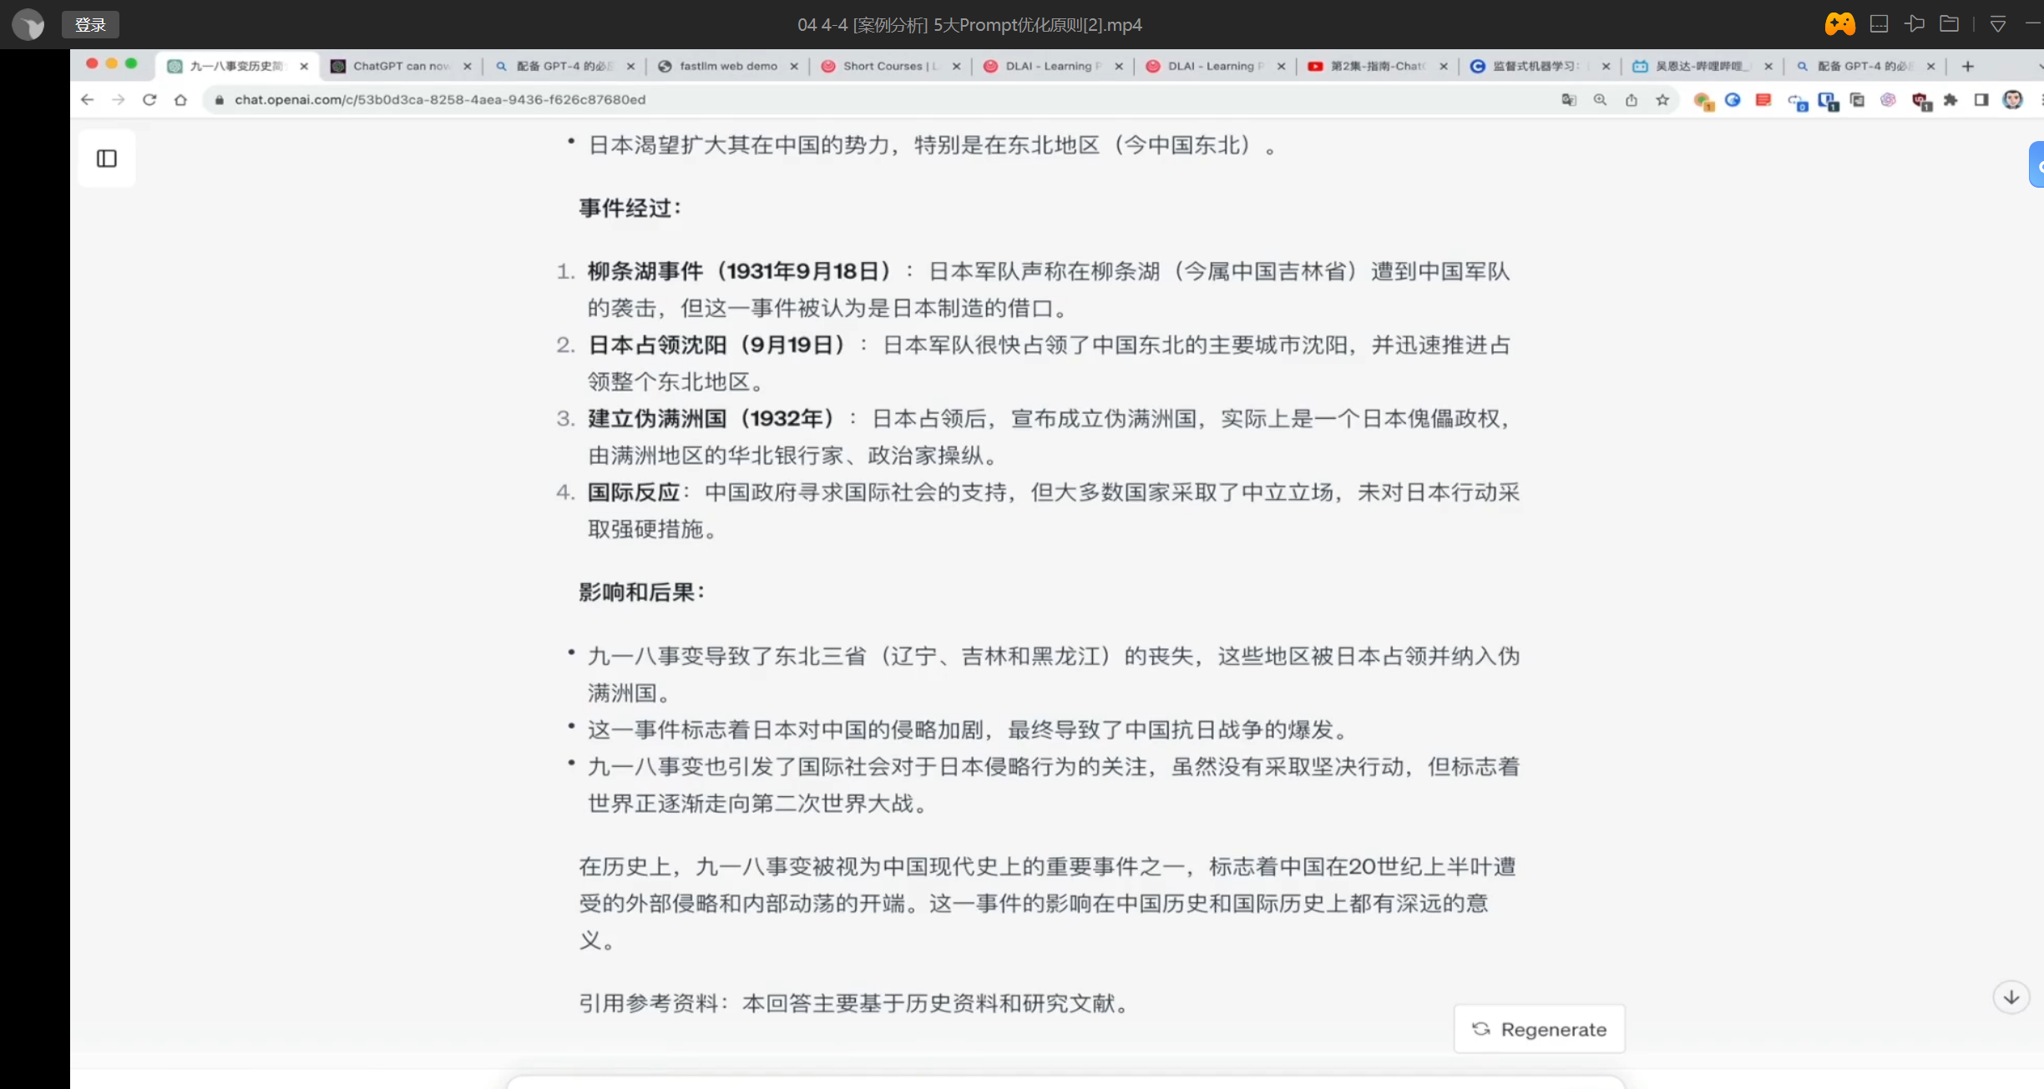Click the share page icon
The height and width of the screenshot is (1089, 2044).
click(1631, 100)
